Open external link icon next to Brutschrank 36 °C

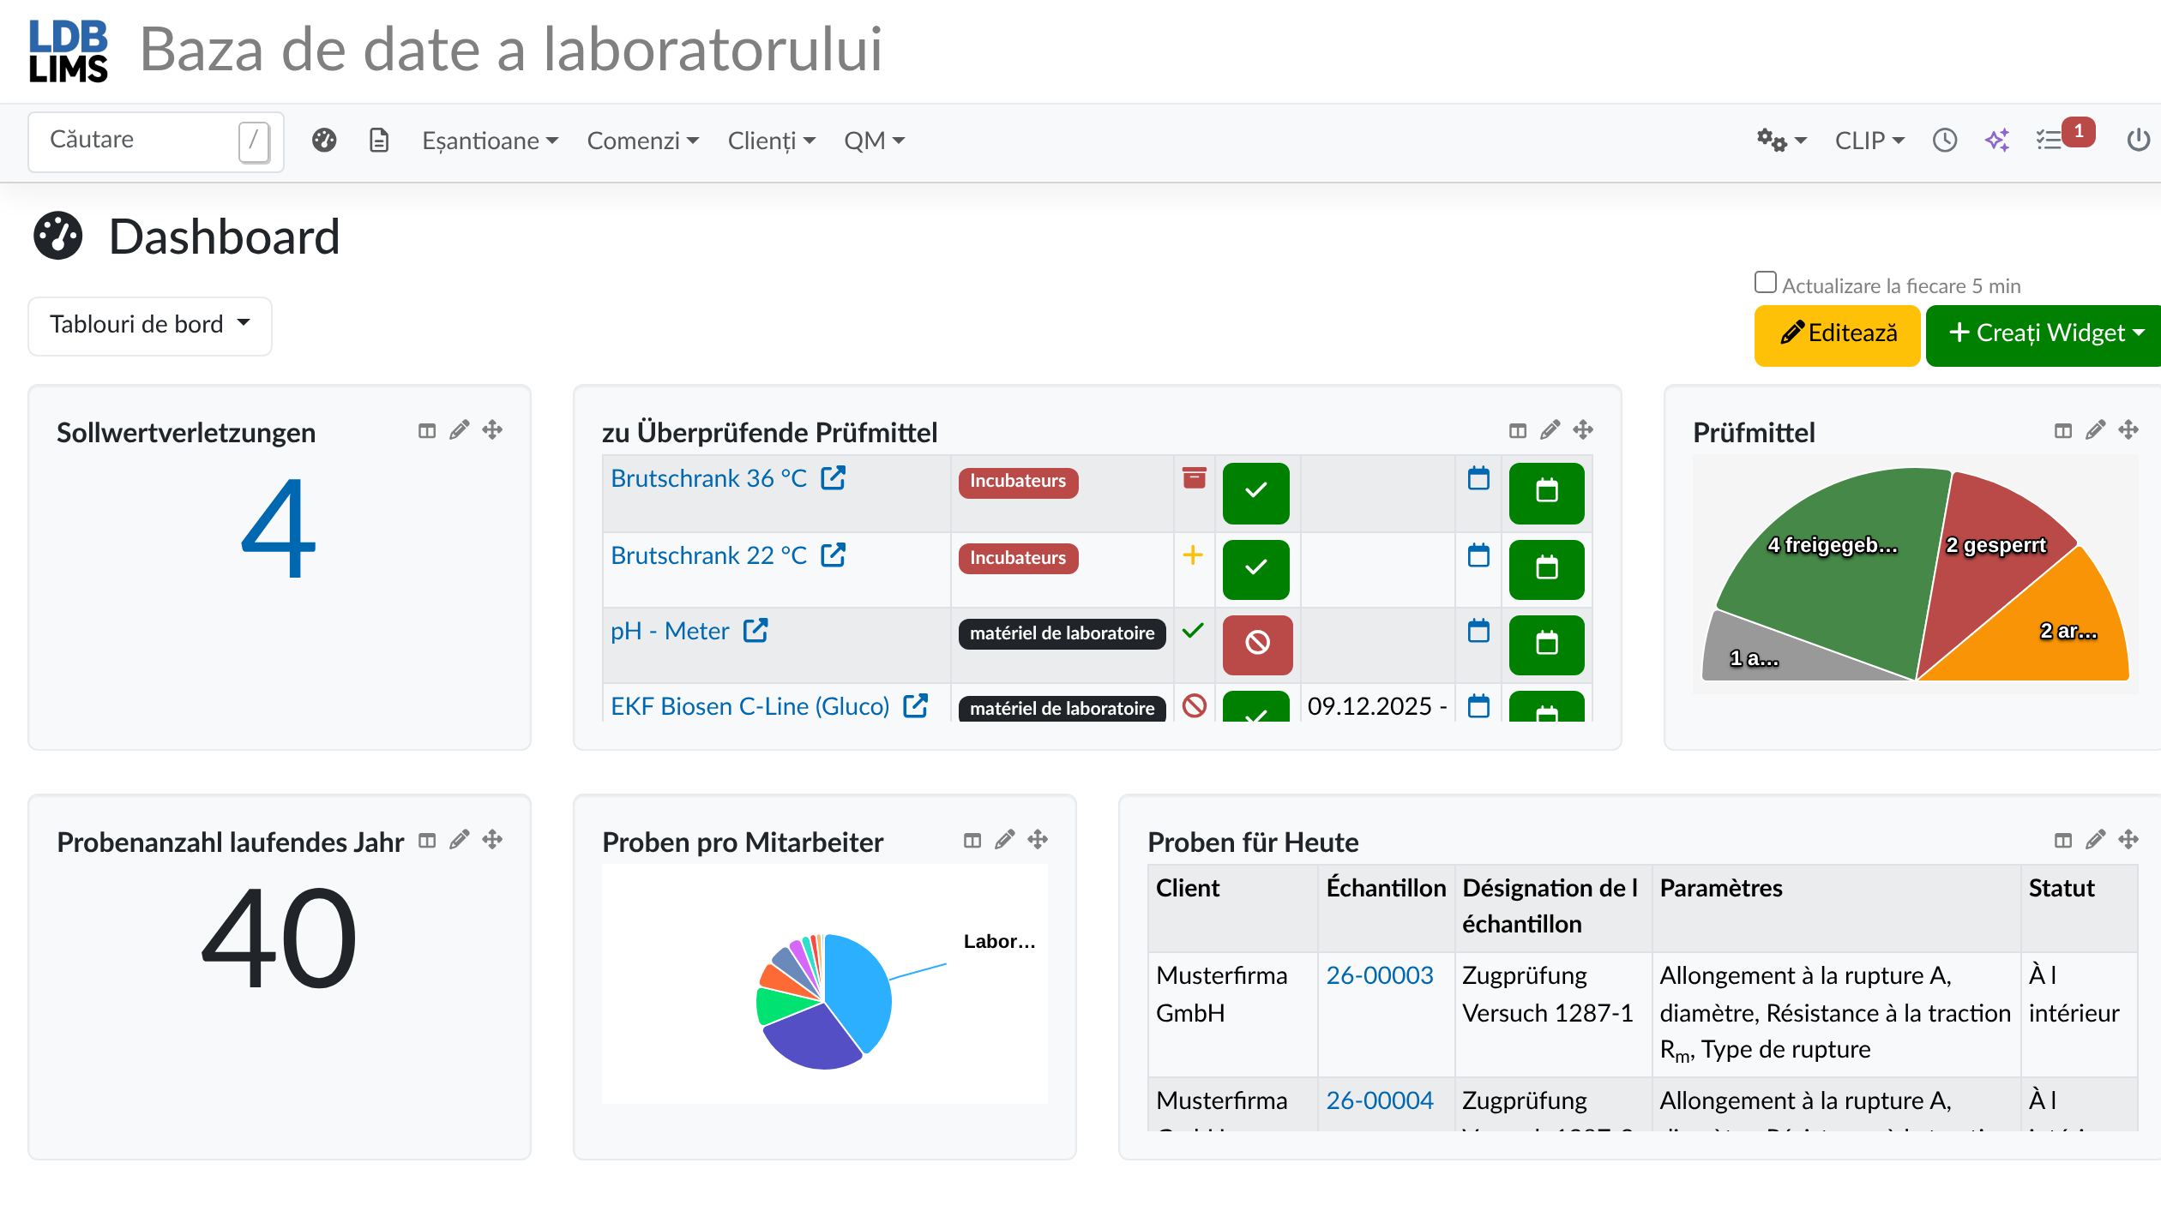pos(834,477)
